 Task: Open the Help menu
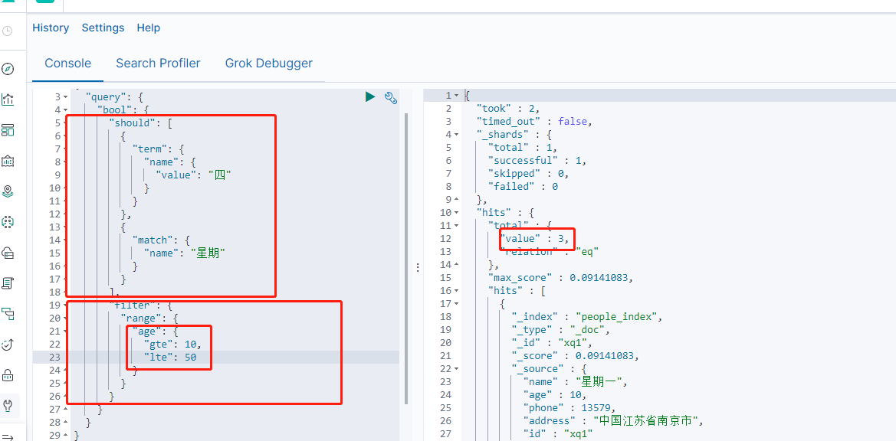(x=148, y=28)
